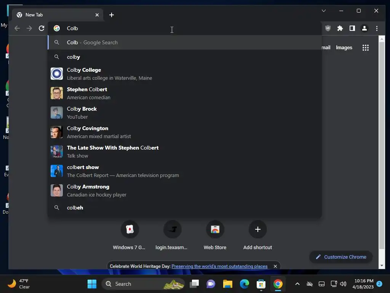The height and width of the screenshot is (293, 390).
Task: Open Task View on taskbar
Action: 194,284
